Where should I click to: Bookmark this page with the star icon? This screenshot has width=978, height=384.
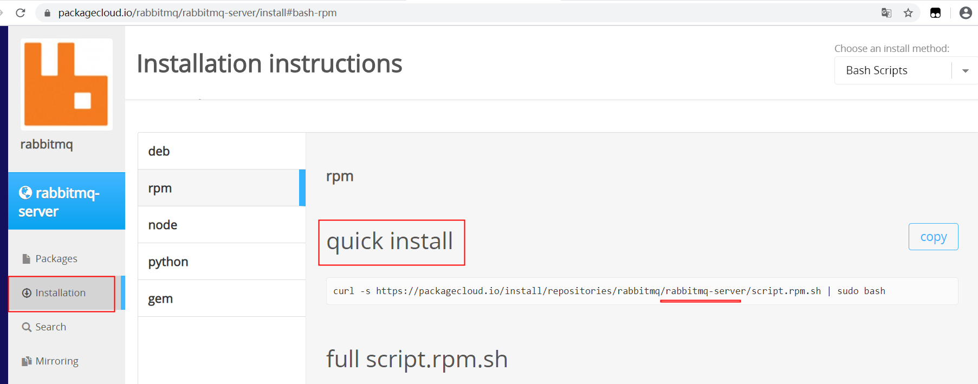[x=908, y=12]
